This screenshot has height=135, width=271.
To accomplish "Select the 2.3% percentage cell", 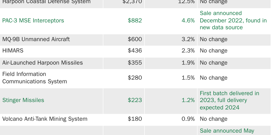I will (188, 51).
